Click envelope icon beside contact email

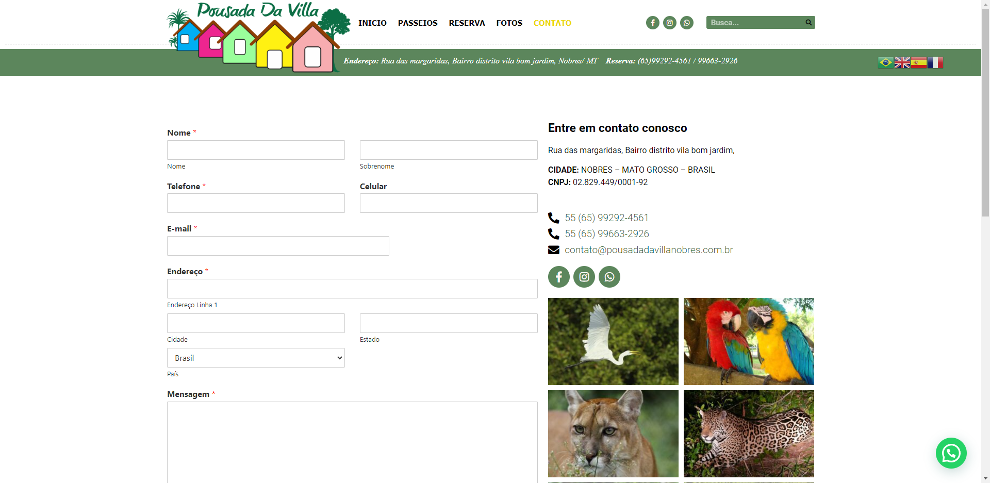click(x=554, y=250)
